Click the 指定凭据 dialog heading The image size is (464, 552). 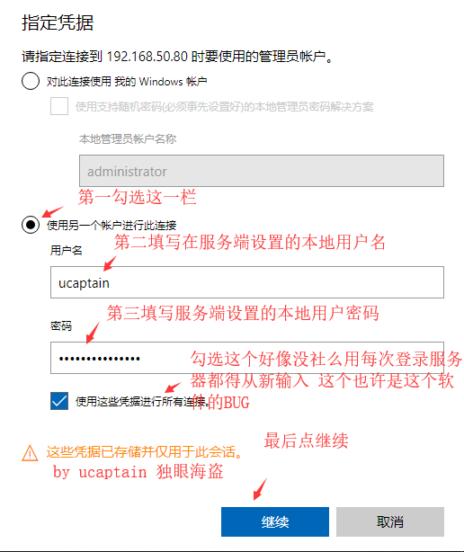pyautogui.click(x=58, y=22)
